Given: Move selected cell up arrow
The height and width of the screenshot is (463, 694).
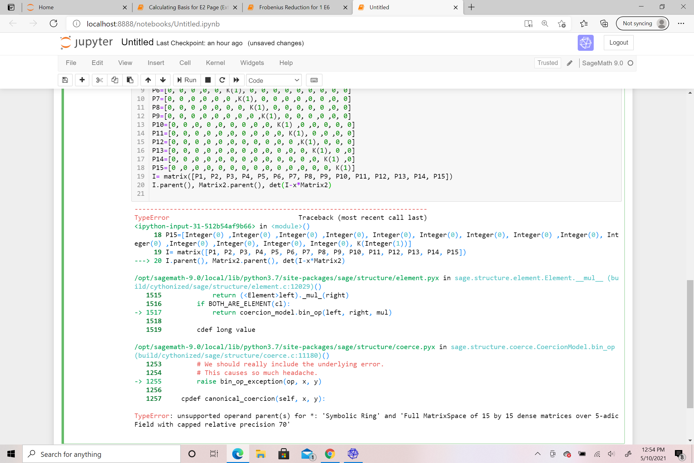Looking at the screenshot, I should point(148,80).
